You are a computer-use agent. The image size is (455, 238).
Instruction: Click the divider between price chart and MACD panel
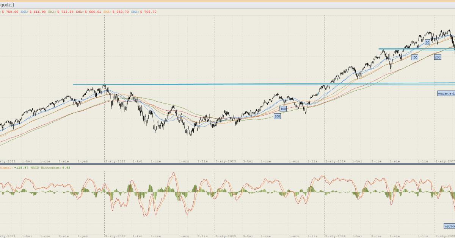tap(227, 164)
